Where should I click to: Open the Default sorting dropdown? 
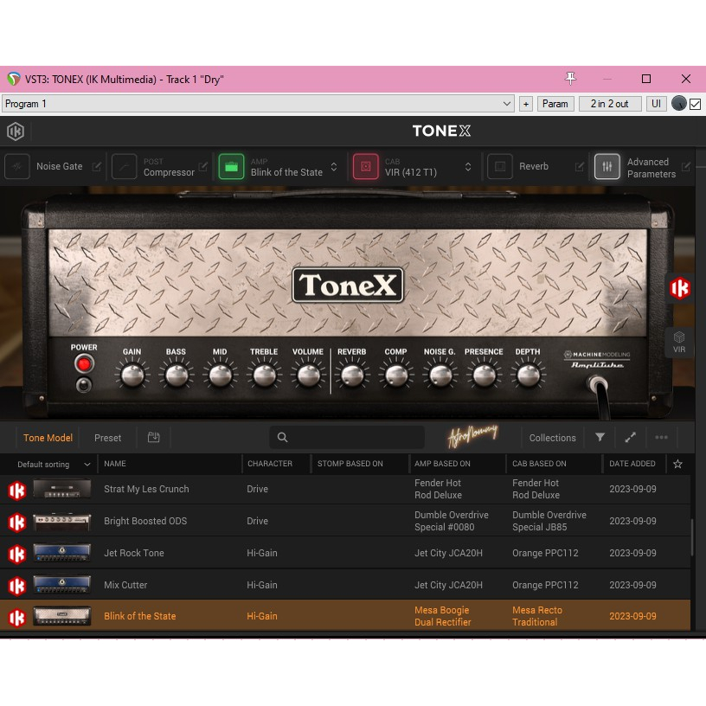pos(53,465)
